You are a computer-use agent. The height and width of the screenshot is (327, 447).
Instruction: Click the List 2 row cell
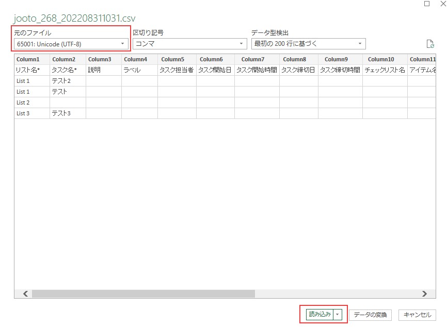point(23,102)
